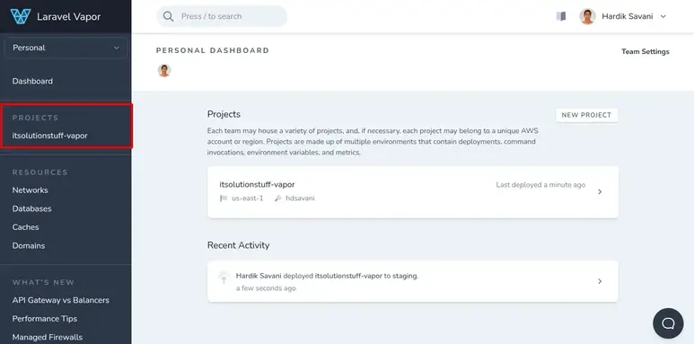The height and width of the screenshot is (344, 694).
Task: Focus the Press / to search field
Action: tap(222, 16)
